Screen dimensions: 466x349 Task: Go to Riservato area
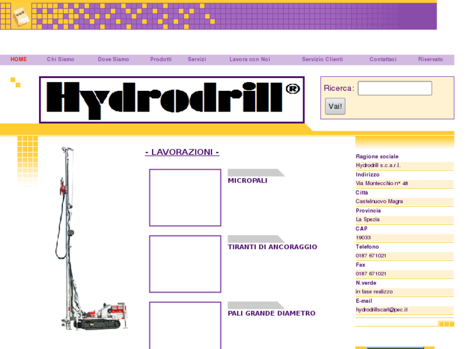pyautogui.click(x=431, y=60)
